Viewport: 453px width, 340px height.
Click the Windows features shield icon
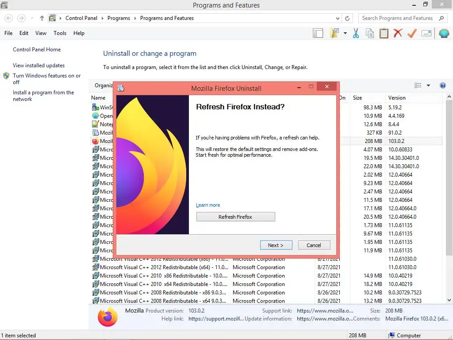tap(6, 76)
